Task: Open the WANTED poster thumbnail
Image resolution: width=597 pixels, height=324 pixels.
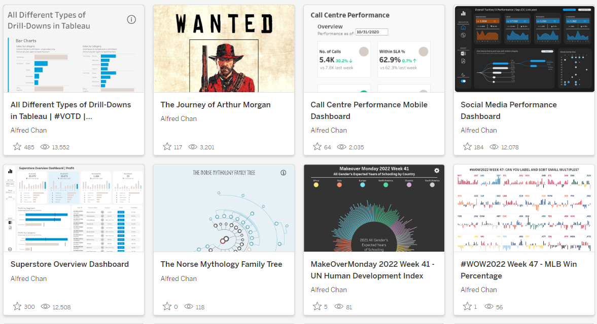Action: pyautogui.click(x=224, y=49)
